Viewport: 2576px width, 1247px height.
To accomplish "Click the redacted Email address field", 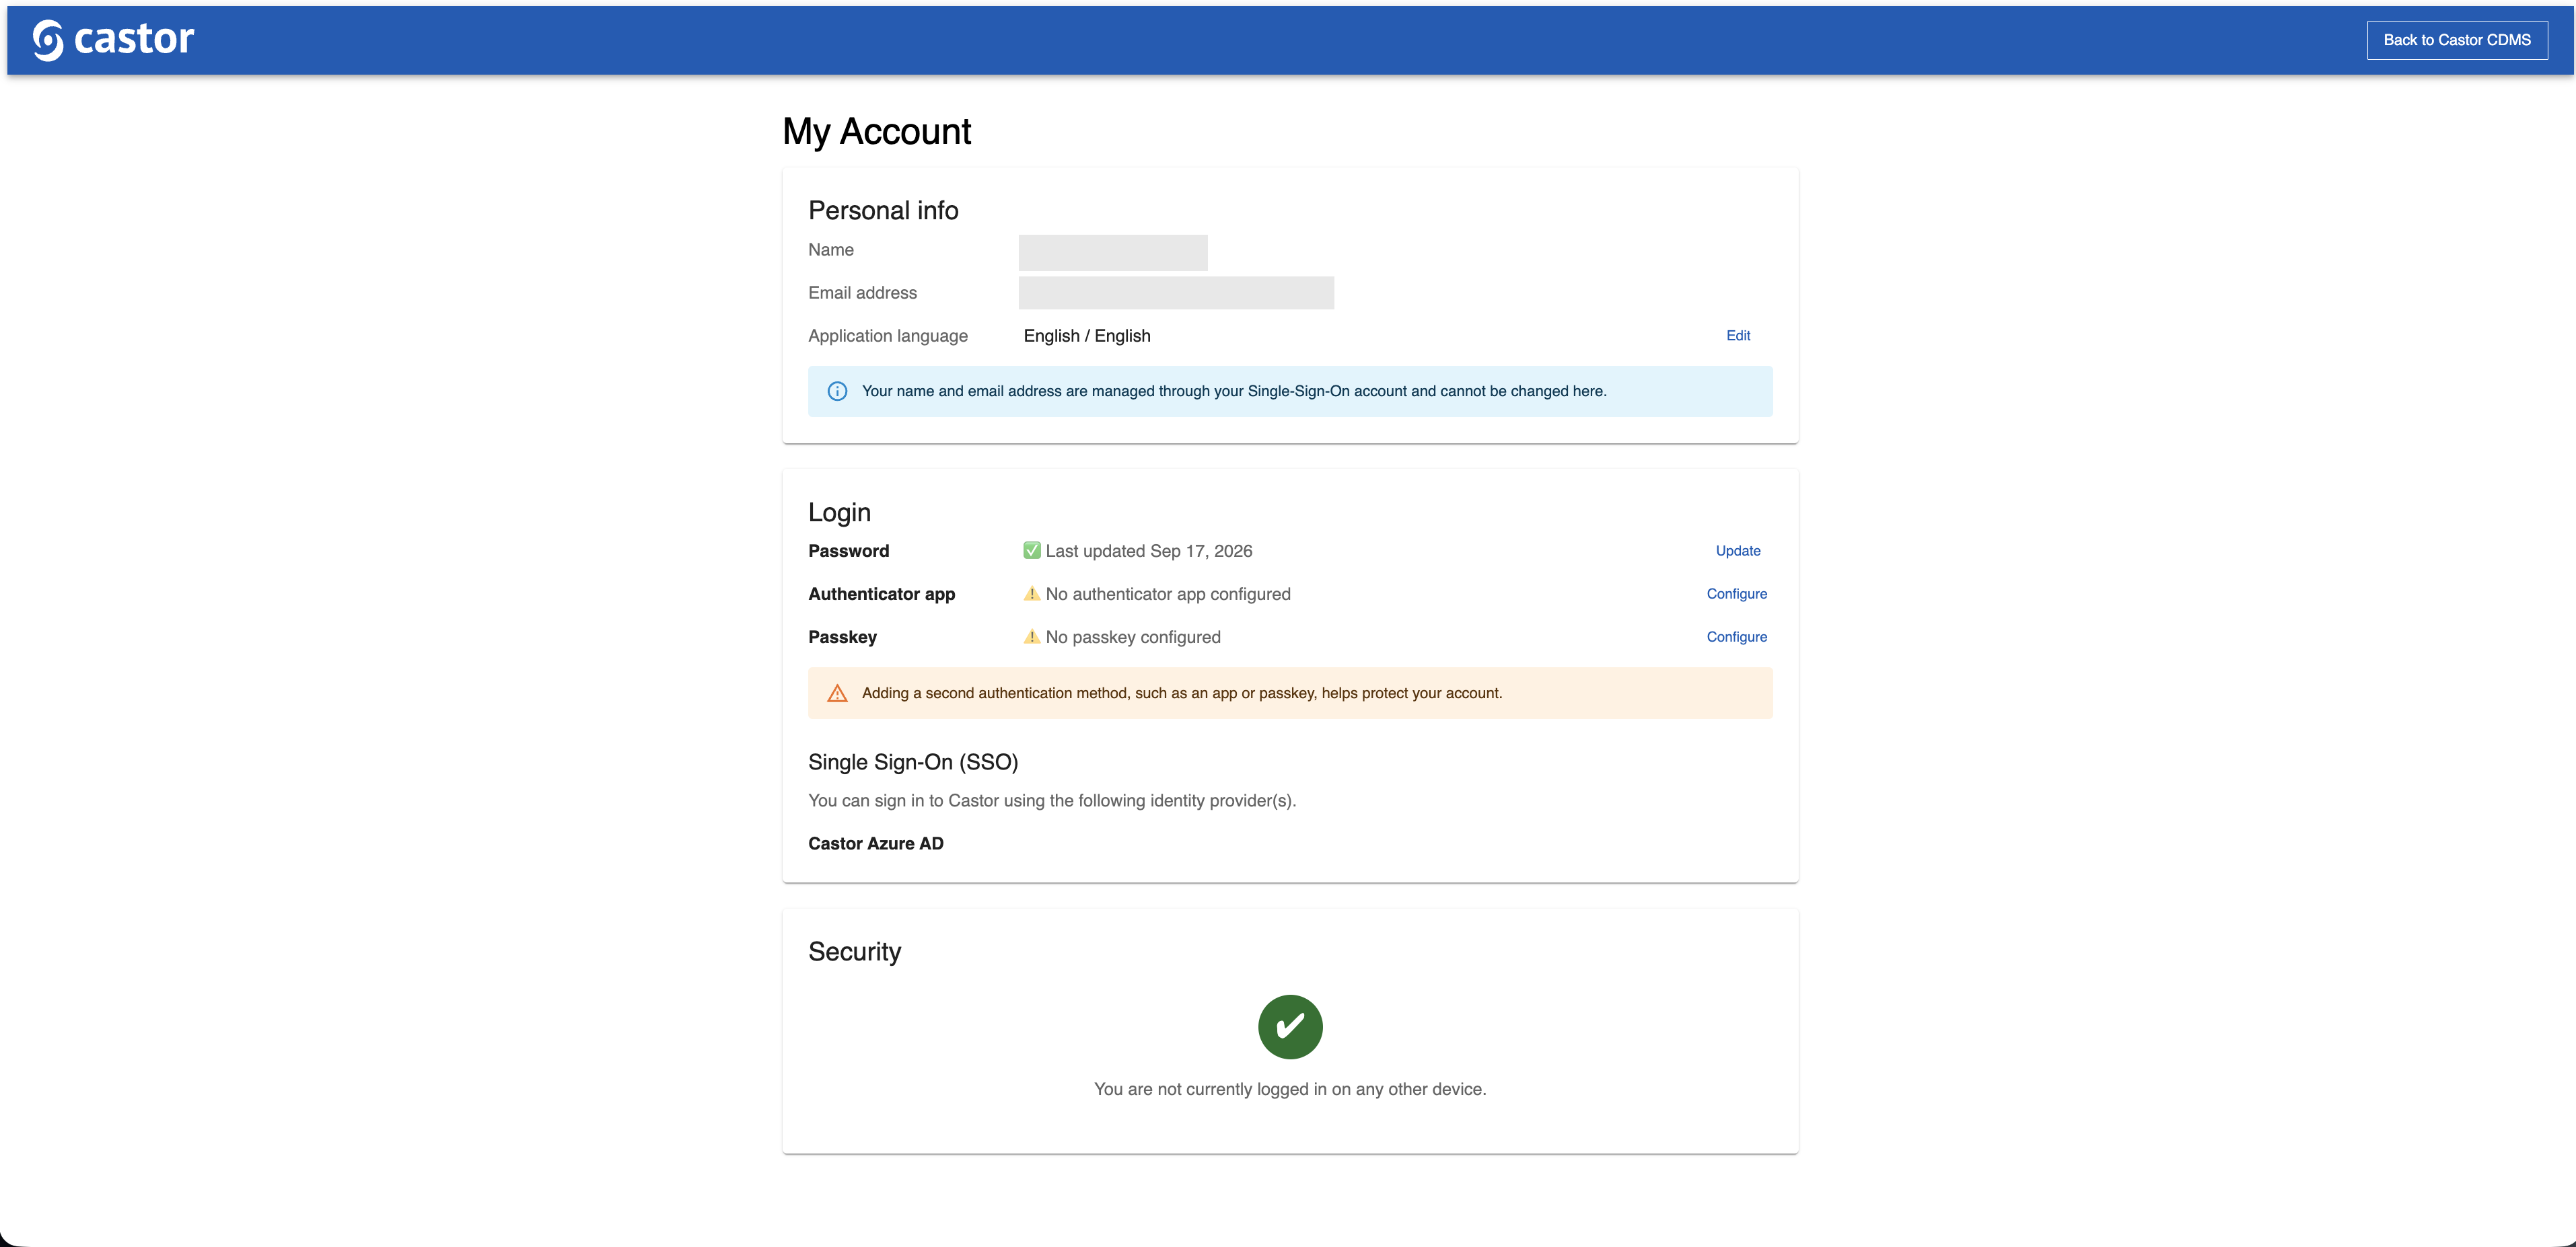I will 1176,293.
